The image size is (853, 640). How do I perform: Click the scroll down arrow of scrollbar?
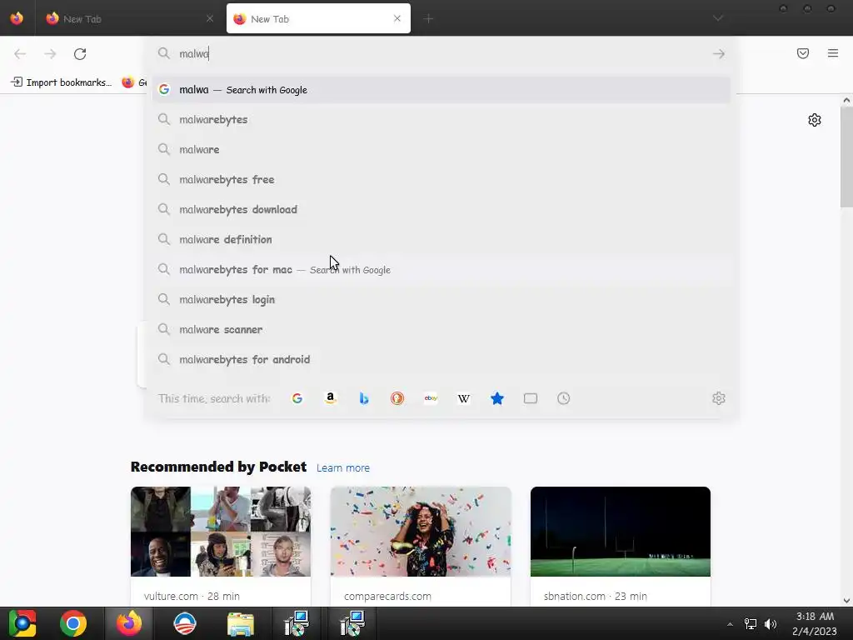click(x=846, y=600)
